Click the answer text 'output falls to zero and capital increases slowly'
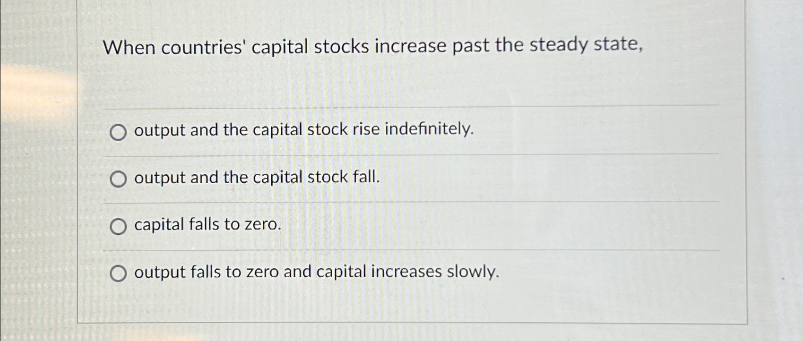This screenshot has width=803, height=341. 316,272
